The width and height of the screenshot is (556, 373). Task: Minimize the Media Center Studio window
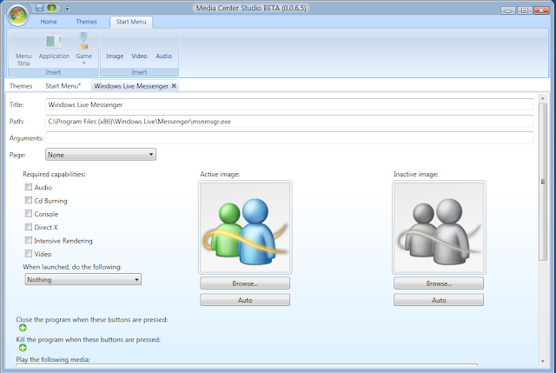coord(508,10)
